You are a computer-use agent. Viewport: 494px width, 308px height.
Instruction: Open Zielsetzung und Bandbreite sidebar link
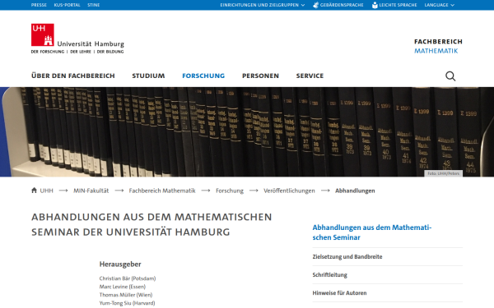point(347,256)
